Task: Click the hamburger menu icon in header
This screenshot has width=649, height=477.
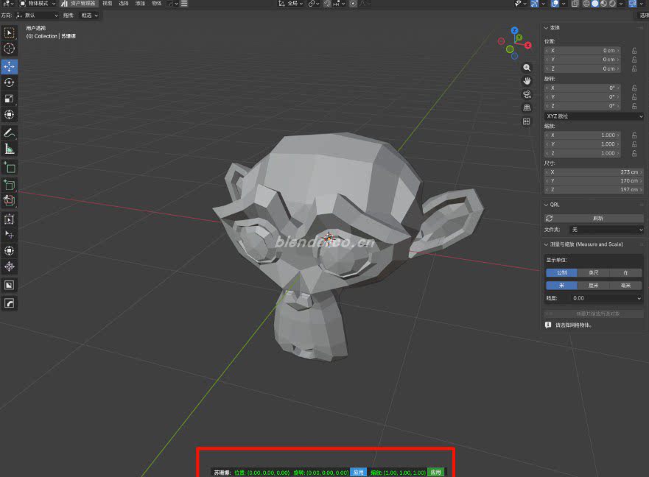Action: tap(184, 4)
